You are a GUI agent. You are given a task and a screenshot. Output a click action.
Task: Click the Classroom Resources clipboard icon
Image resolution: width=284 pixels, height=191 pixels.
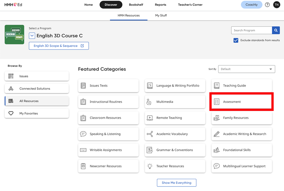point(83,118)
